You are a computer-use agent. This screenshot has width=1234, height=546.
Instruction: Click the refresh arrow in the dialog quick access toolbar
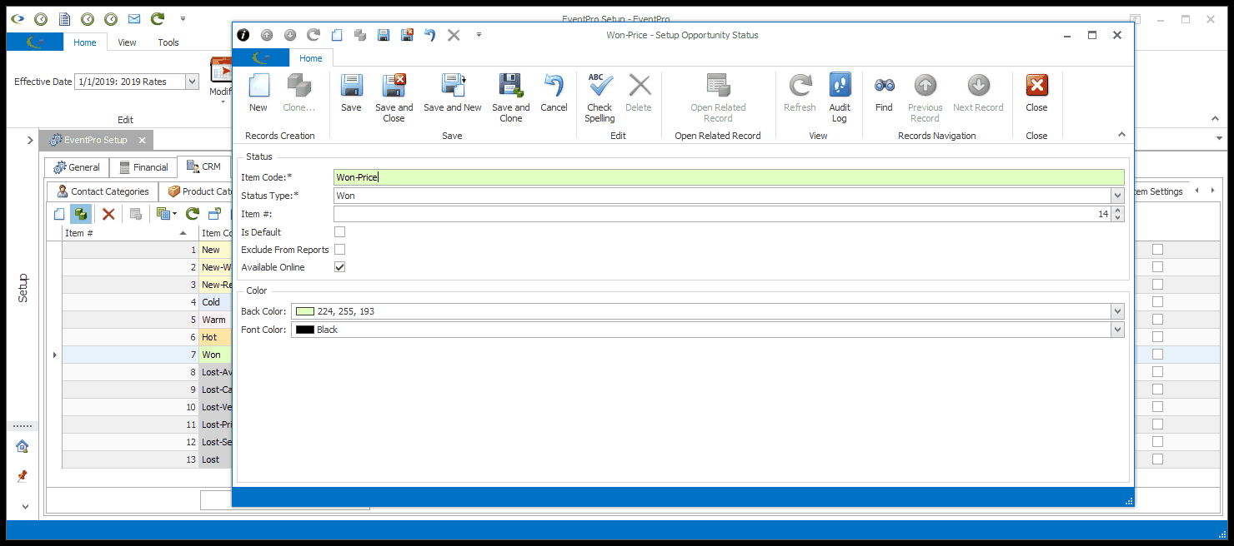point(314,35)
